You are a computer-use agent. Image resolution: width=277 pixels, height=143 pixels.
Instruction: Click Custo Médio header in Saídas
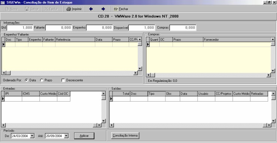(241, 94)
